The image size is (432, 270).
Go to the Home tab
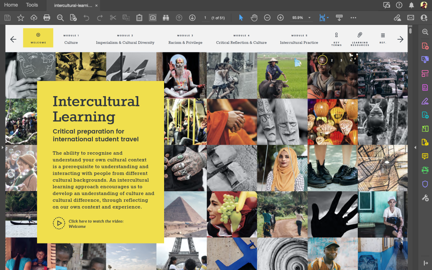[x=11, y=5]
